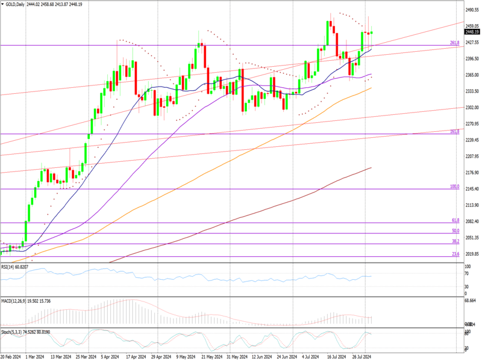The width and height of the screenshot is (482, 361).
Task: Click the 2490.55 price on the scale
Action: 472,10
